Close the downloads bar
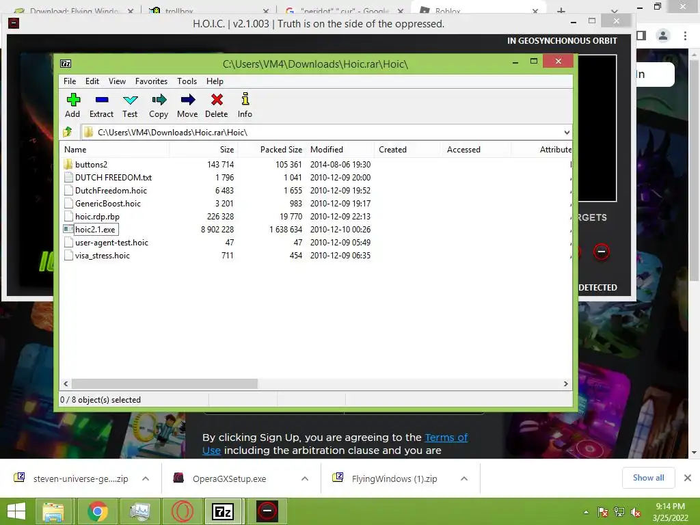Screen dimensions: 700x525 point(688,478)
